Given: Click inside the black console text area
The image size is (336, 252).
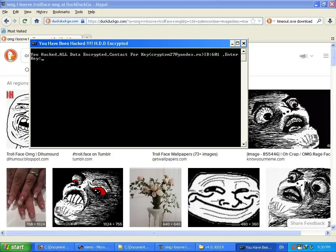Looking at the screenshot, I should (136, 98).
